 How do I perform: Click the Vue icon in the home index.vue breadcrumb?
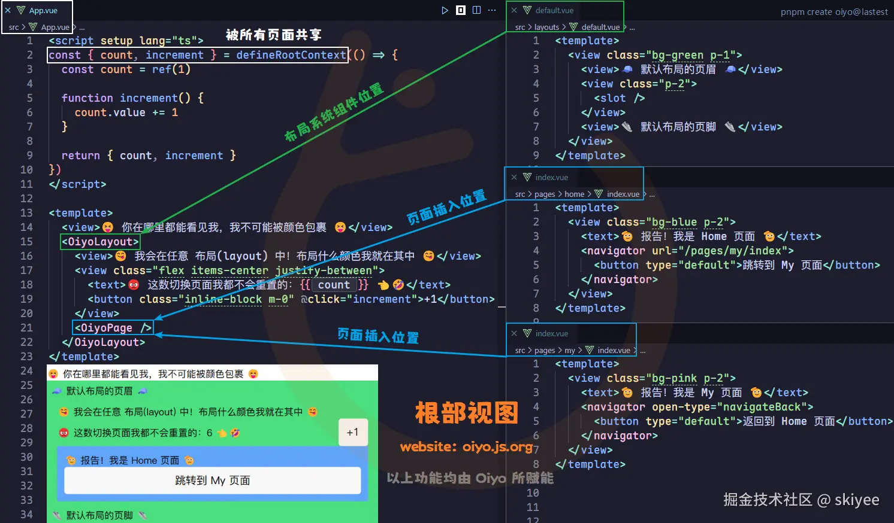pos(599,194)
